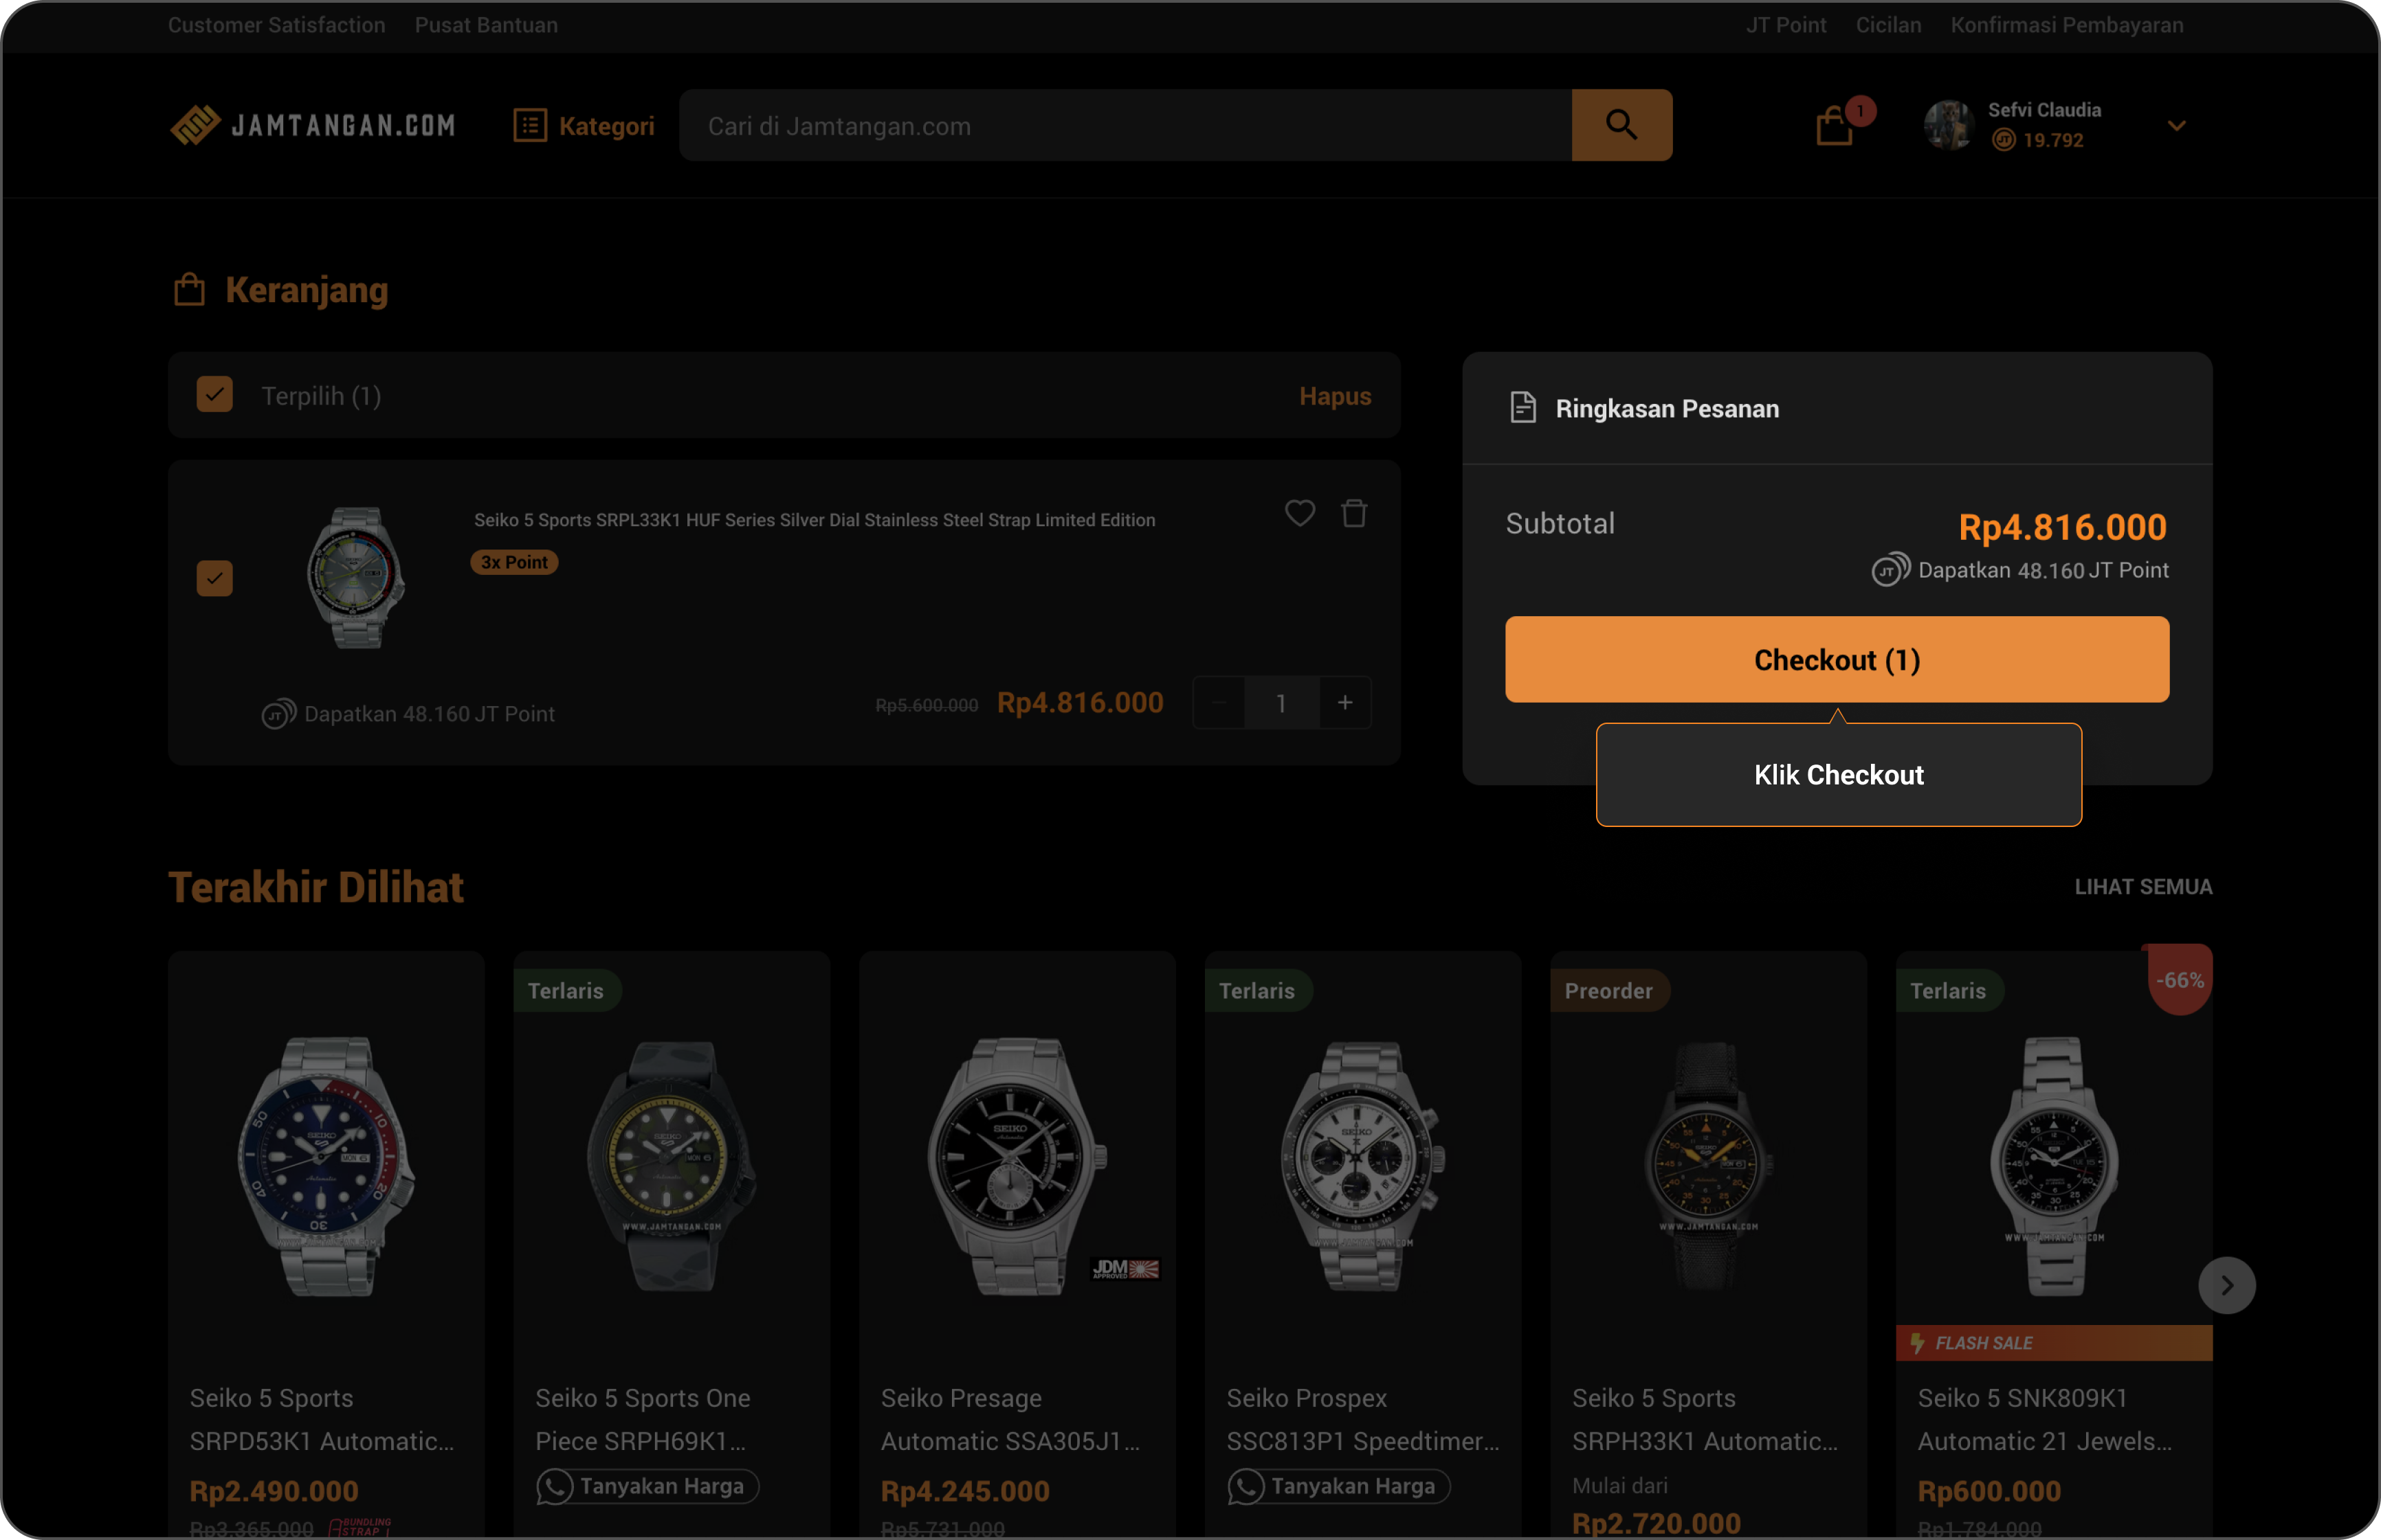Open the Jamtangan.com logo homepage
The width and height of the screenshot is (2381, 1540).
point(313,125)
